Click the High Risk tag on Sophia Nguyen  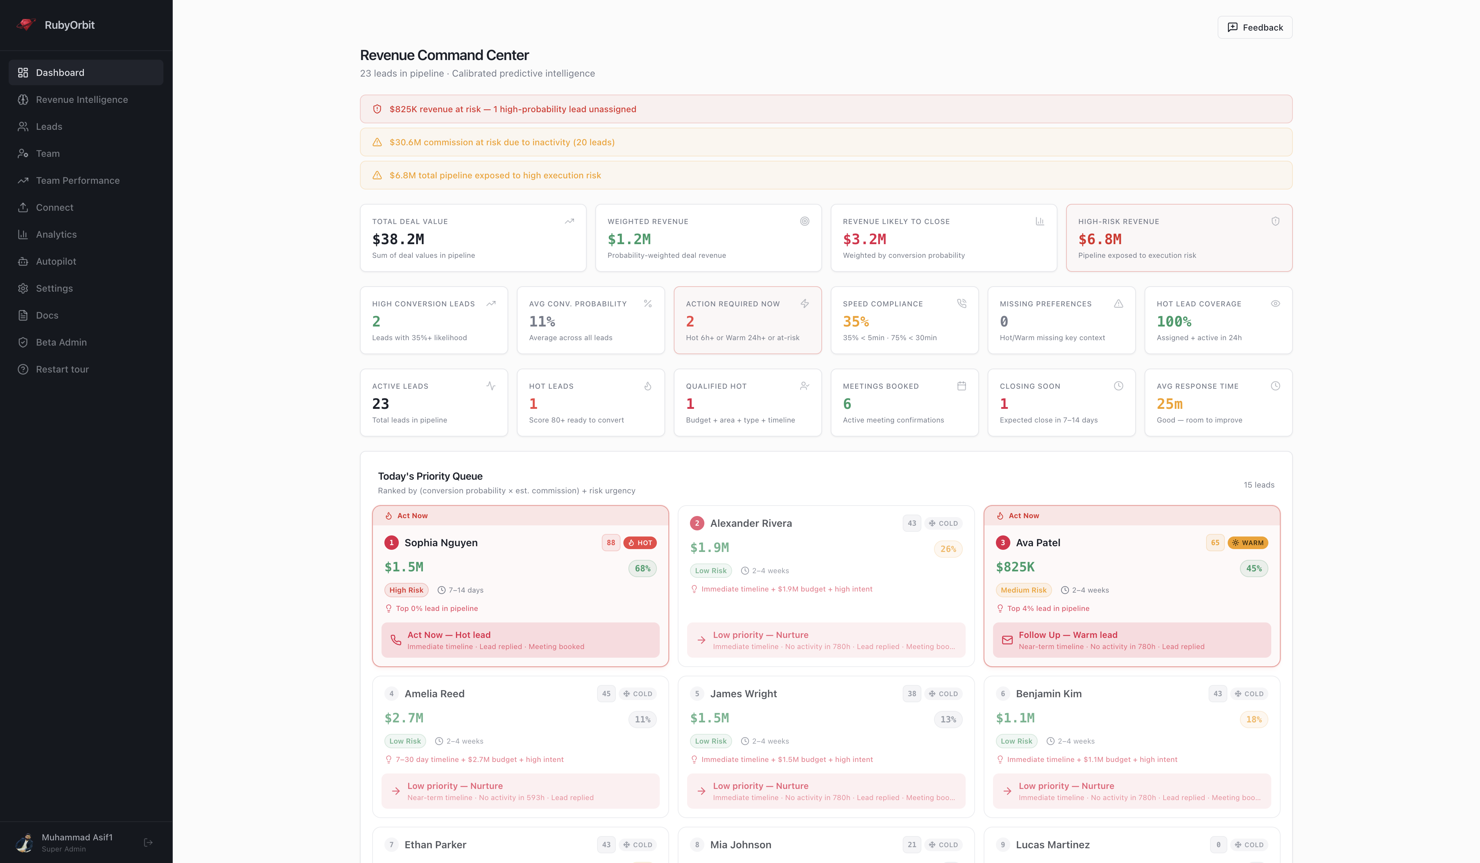point(406,590)
